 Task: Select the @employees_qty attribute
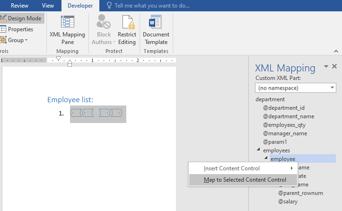pyautogui.click(x=284, y=125)
